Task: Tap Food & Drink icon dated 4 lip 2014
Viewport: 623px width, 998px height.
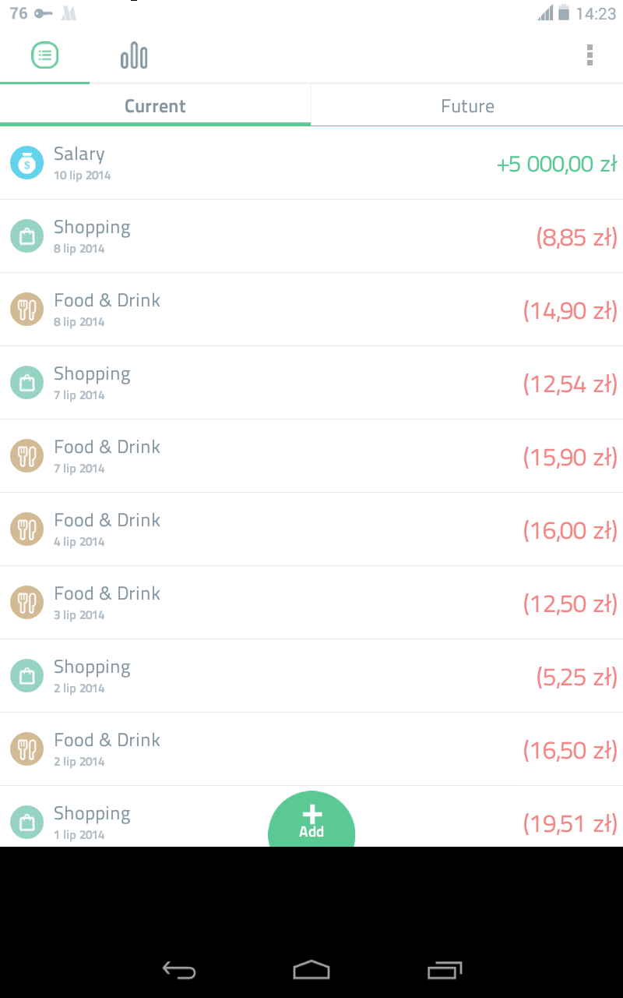Action: pyautogui.click(x=26, y=529)
